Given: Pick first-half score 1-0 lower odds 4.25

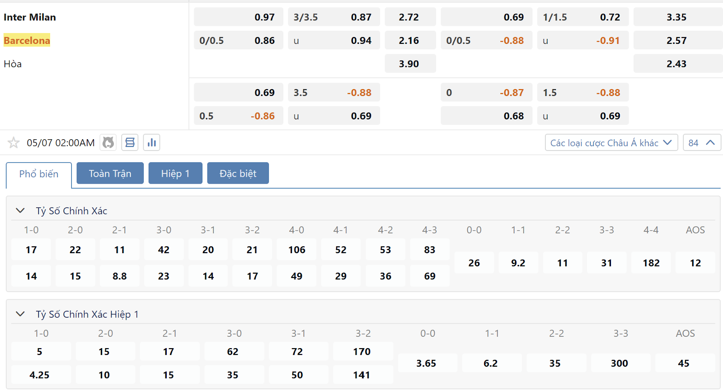Looking at the screenshot, I should pos(41,375).
